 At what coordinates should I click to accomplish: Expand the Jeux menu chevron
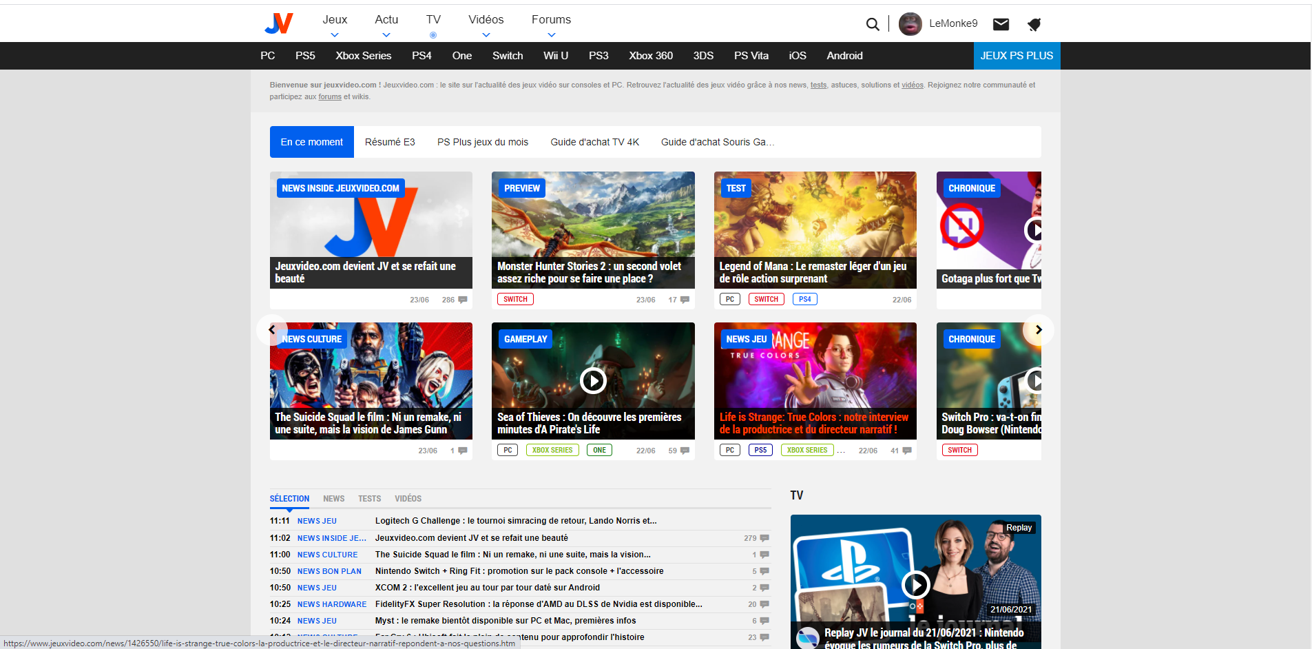(335, 35)
